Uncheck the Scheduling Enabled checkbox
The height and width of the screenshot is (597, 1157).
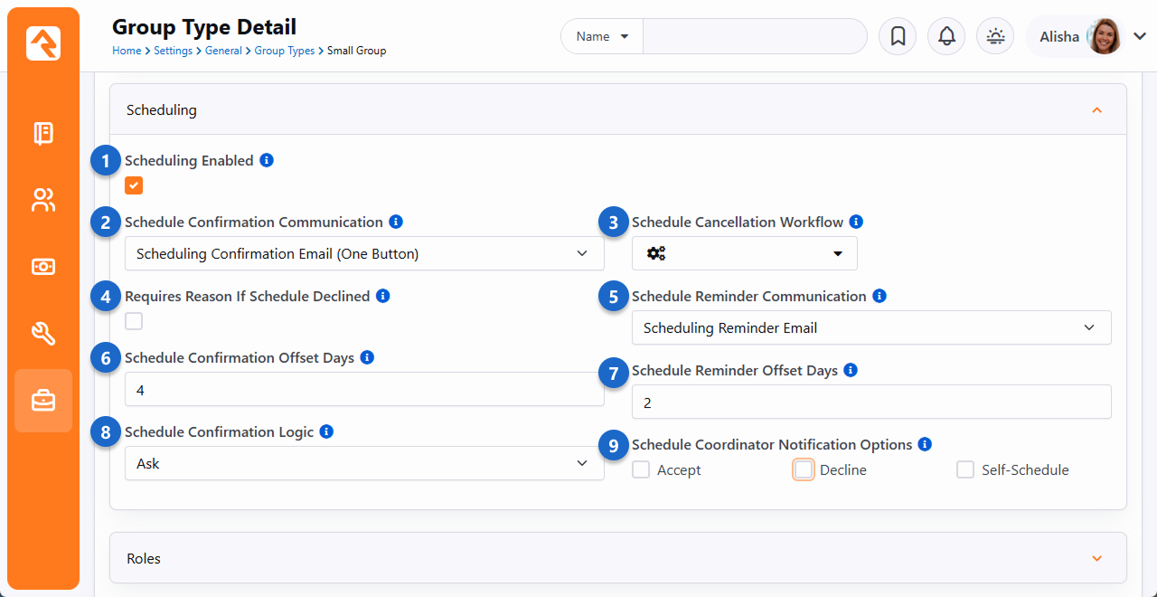tap(134, 185)
